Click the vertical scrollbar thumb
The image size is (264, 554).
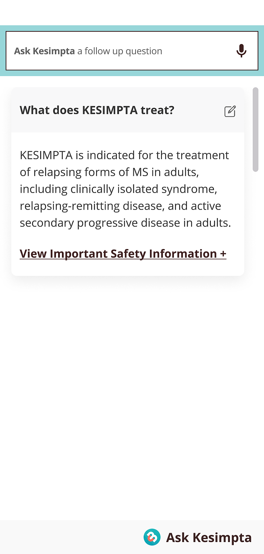[256, 130]
